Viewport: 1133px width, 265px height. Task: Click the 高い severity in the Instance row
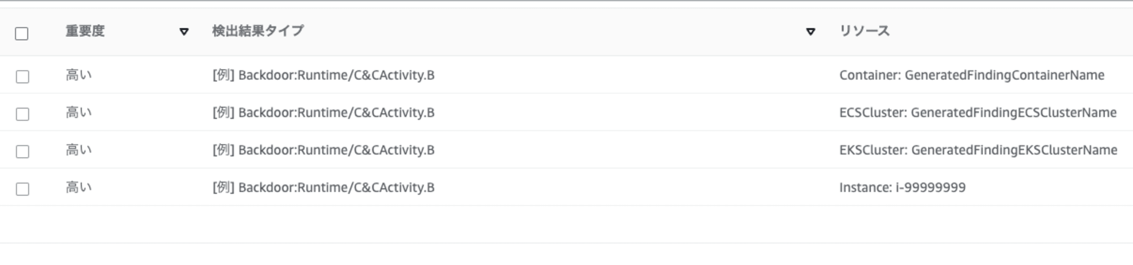(78, 187)
